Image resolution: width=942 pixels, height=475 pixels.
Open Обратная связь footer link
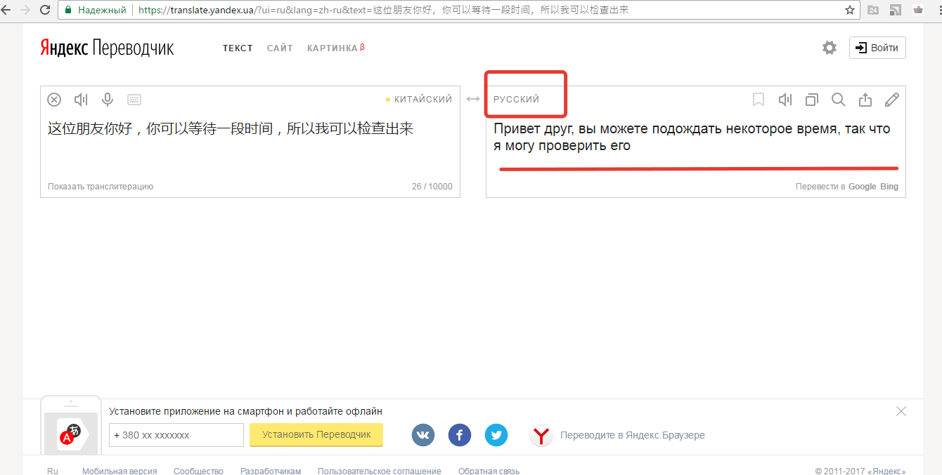coord(489,471)
